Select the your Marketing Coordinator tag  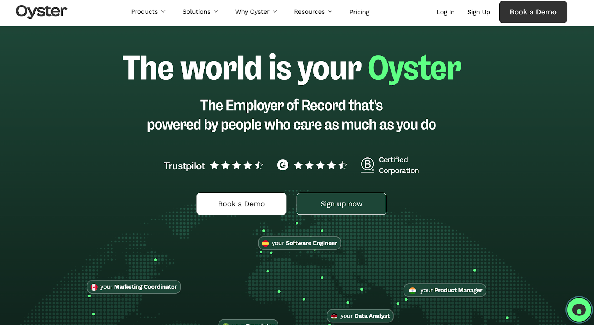point(134,287)
